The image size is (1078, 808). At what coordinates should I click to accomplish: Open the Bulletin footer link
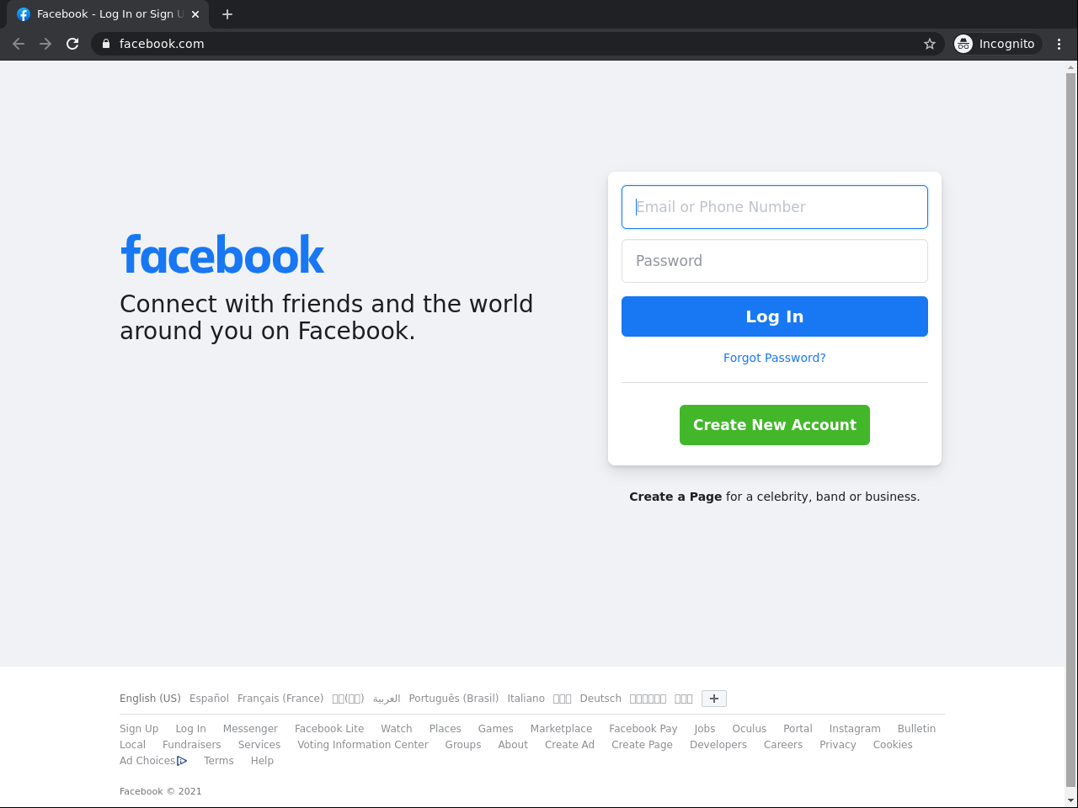coord(916,729)
